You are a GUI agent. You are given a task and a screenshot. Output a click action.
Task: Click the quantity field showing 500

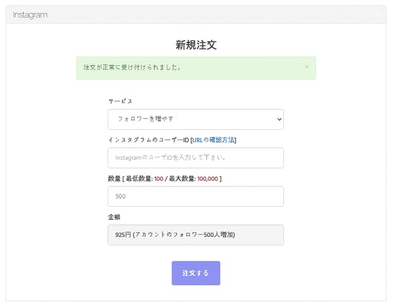click(x=195, y=196)
